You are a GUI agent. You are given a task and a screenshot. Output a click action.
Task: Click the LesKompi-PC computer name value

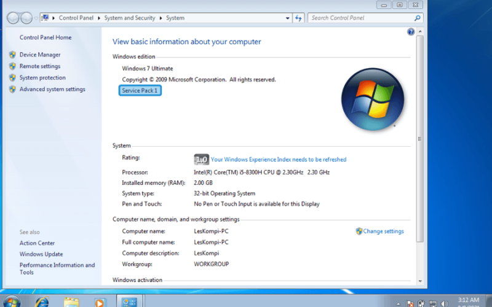pos(211,231)
